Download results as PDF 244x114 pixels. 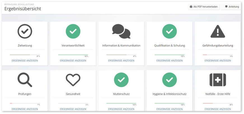pyautogui.click(x=203, y=6)
